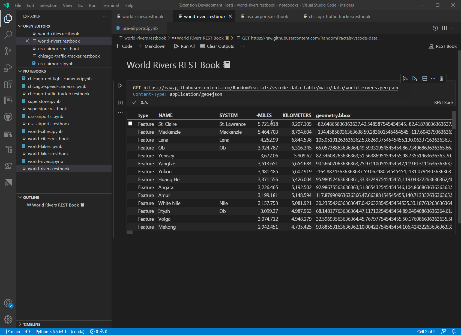
Task: Click Run All in notebook toolbar
Action: tap(184, 46)
